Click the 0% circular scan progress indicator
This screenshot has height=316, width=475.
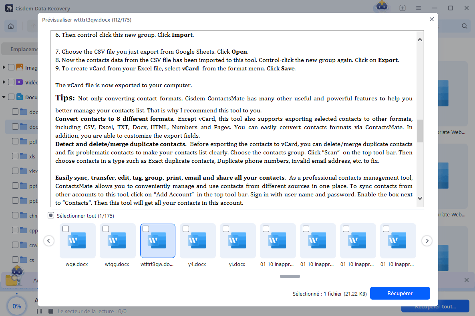click(x=17, y=306)
